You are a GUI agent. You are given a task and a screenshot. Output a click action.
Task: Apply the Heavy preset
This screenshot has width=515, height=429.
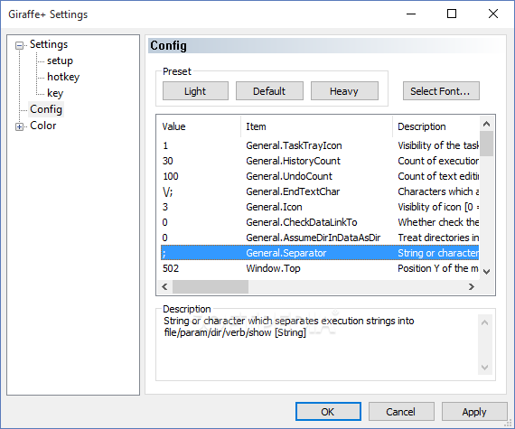click(344, 91)
